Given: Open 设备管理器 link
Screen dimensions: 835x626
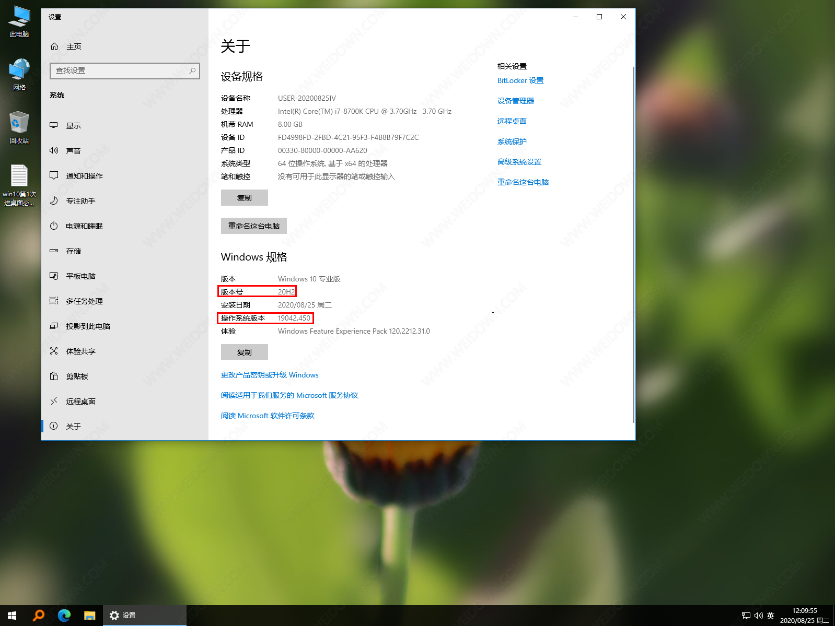Looking at the screenshot, I should [x=516, y=101].
